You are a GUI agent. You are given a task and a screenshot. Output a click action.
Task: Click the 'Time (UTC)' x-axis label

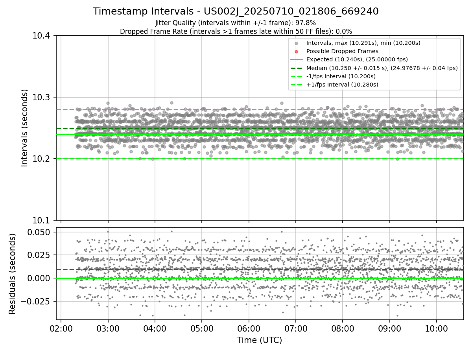(259, 340)
